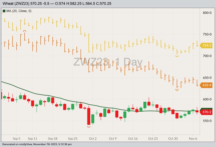The width and height of the screenshot is (216, 147).
Task: Click the orange low marker near Oct 30
Action: tap(177, 90)
